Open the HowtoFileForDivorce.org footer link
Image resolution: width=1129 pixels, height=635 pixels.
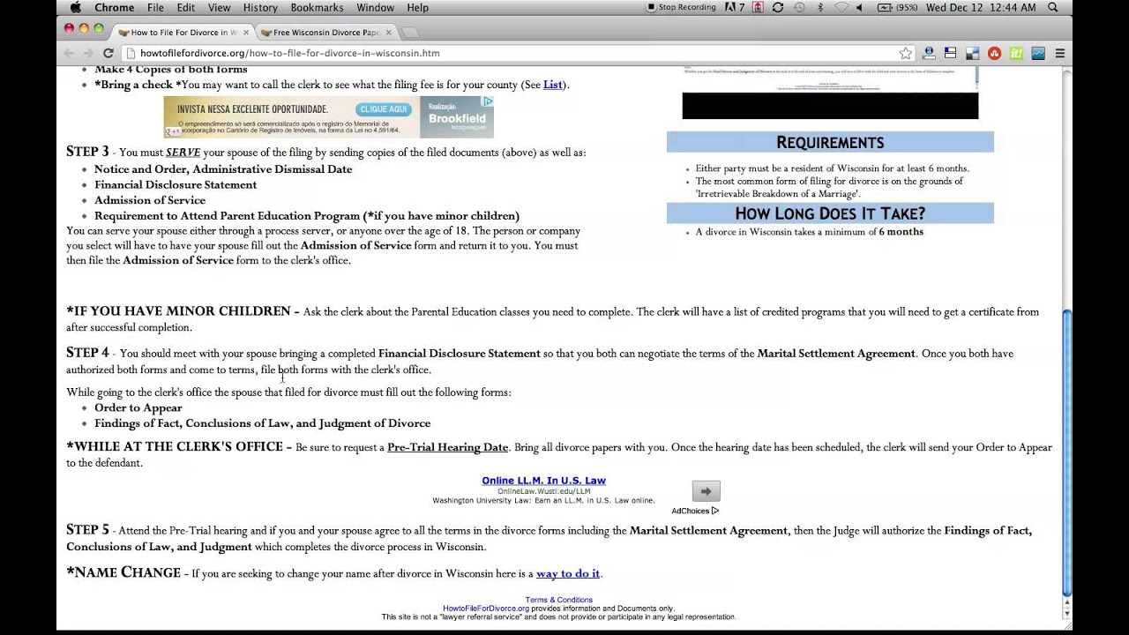[x=486, y=609]
